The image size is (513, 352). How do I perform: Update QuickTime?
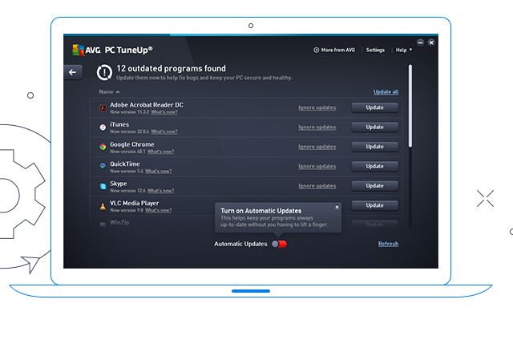tap(374, 167)
